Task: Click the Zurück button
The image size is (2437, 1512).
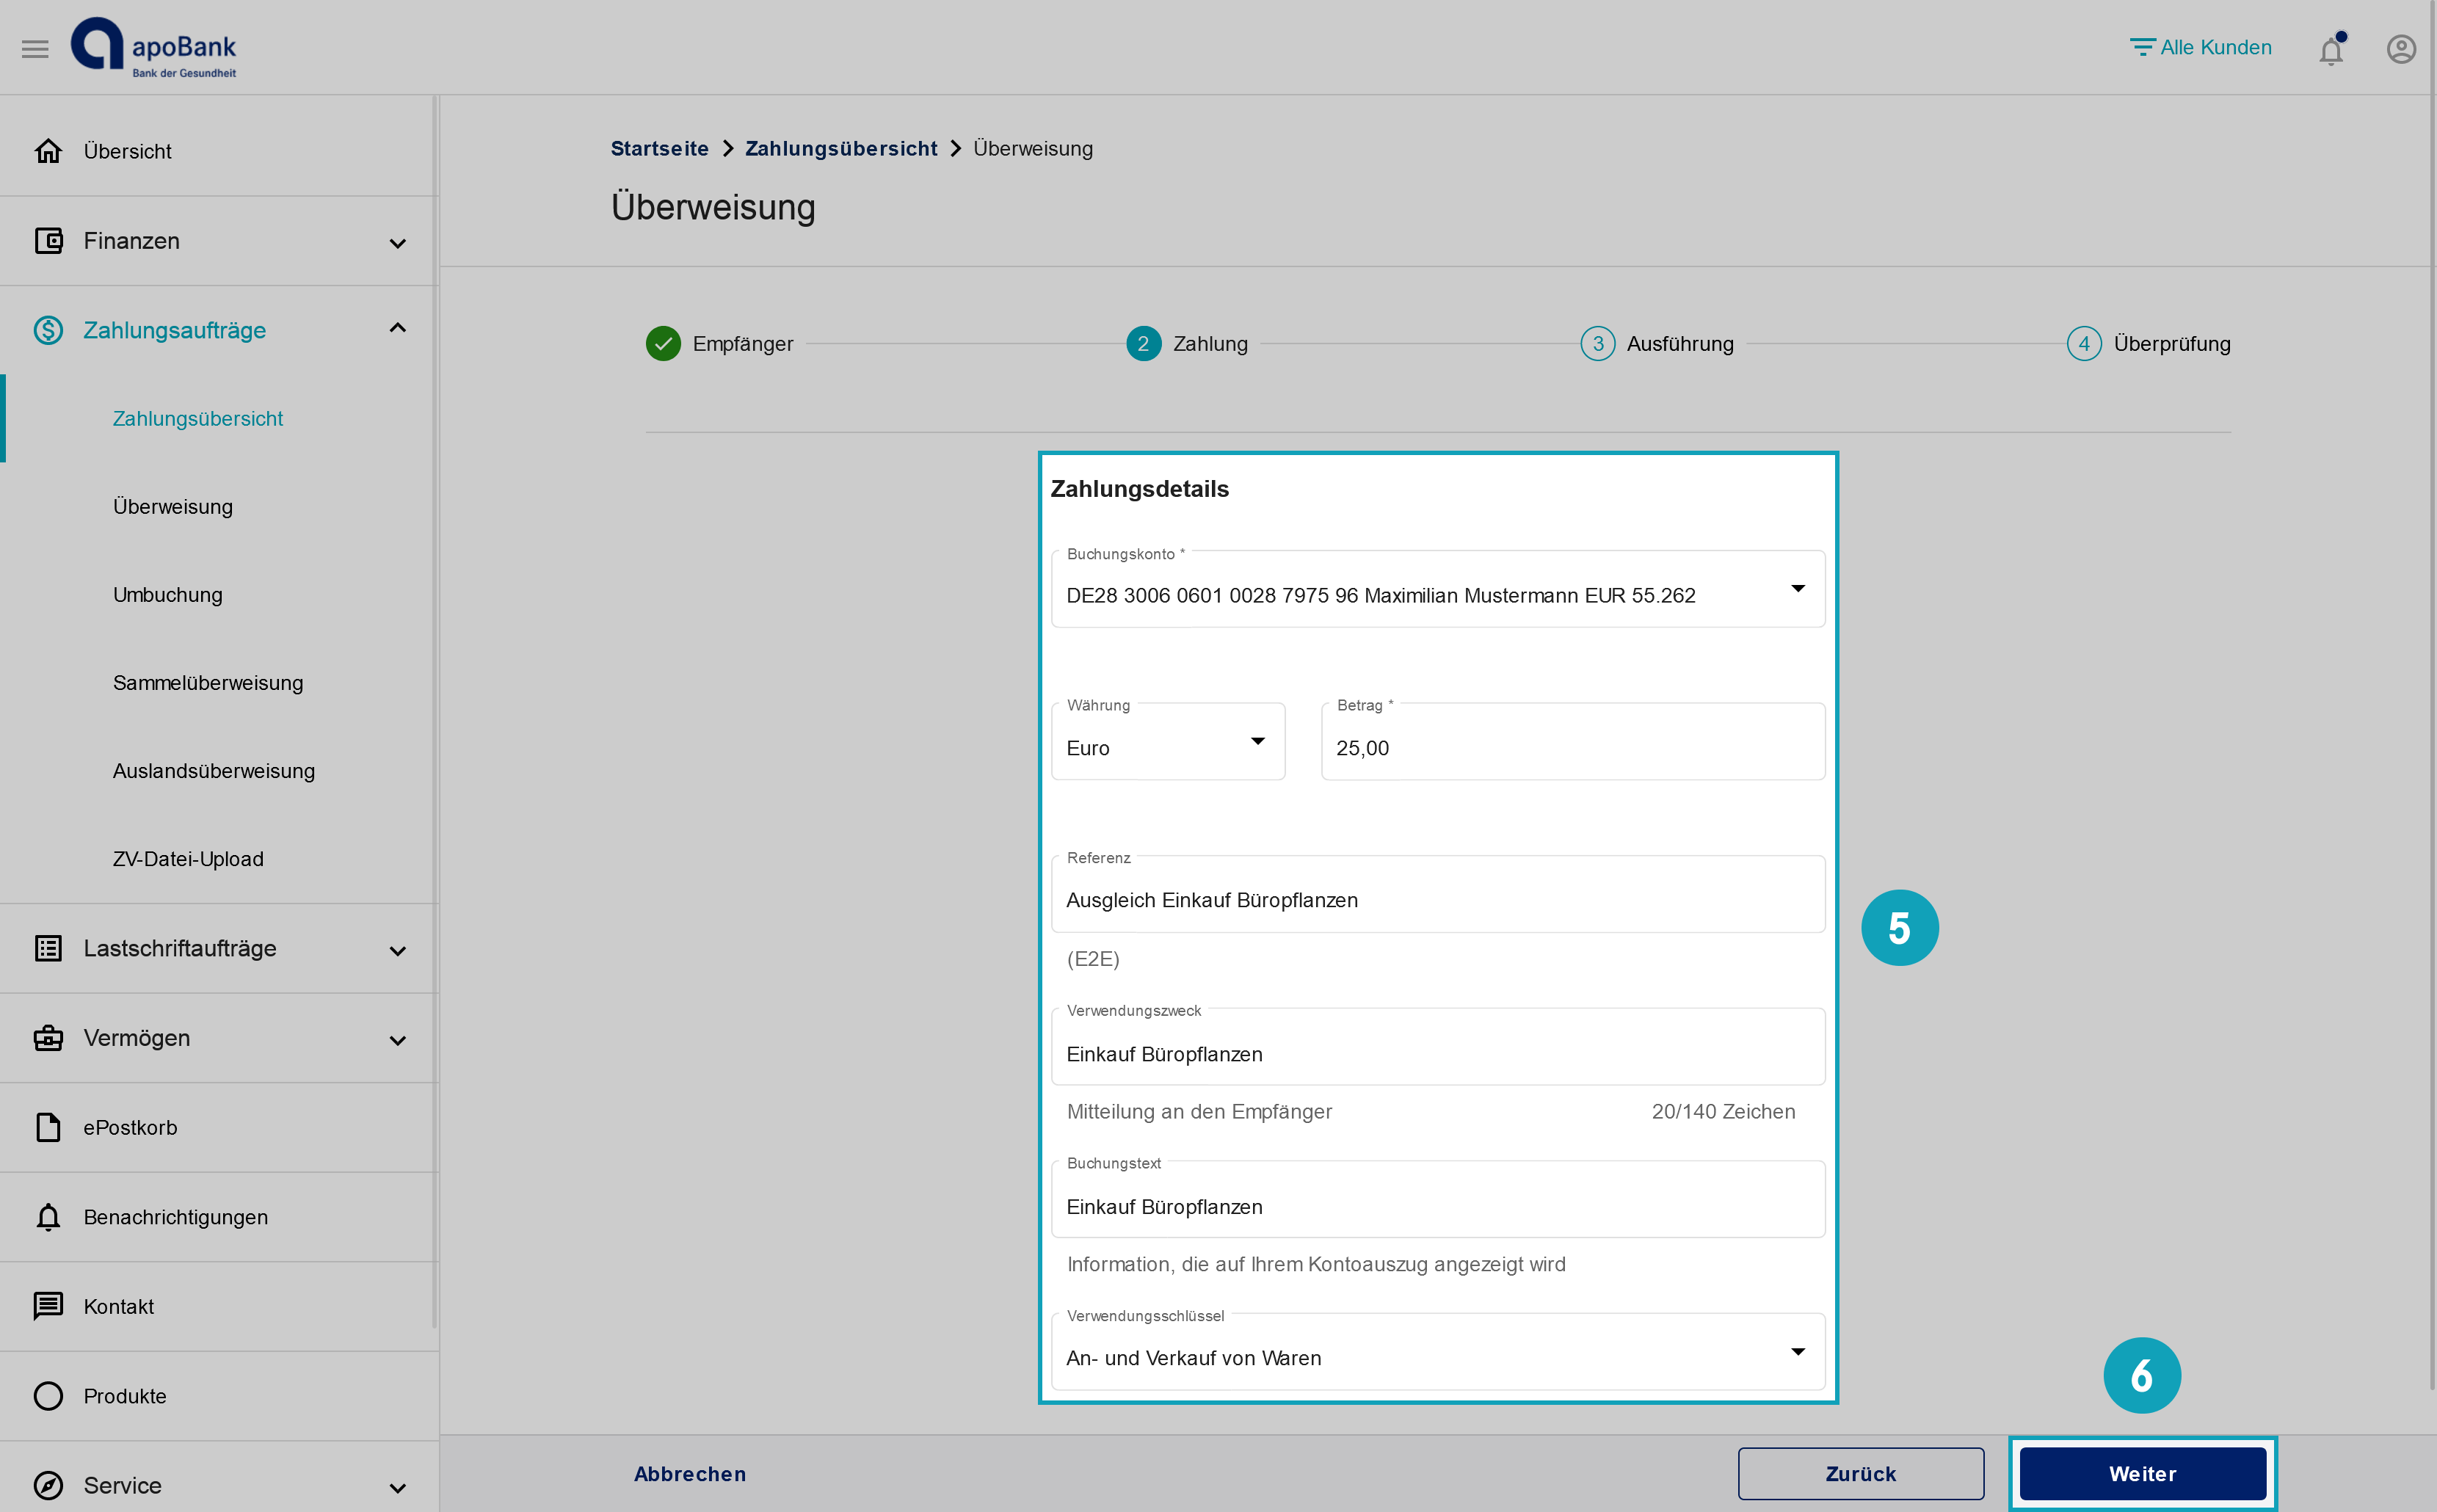Action: [x=1861, y=1474]
